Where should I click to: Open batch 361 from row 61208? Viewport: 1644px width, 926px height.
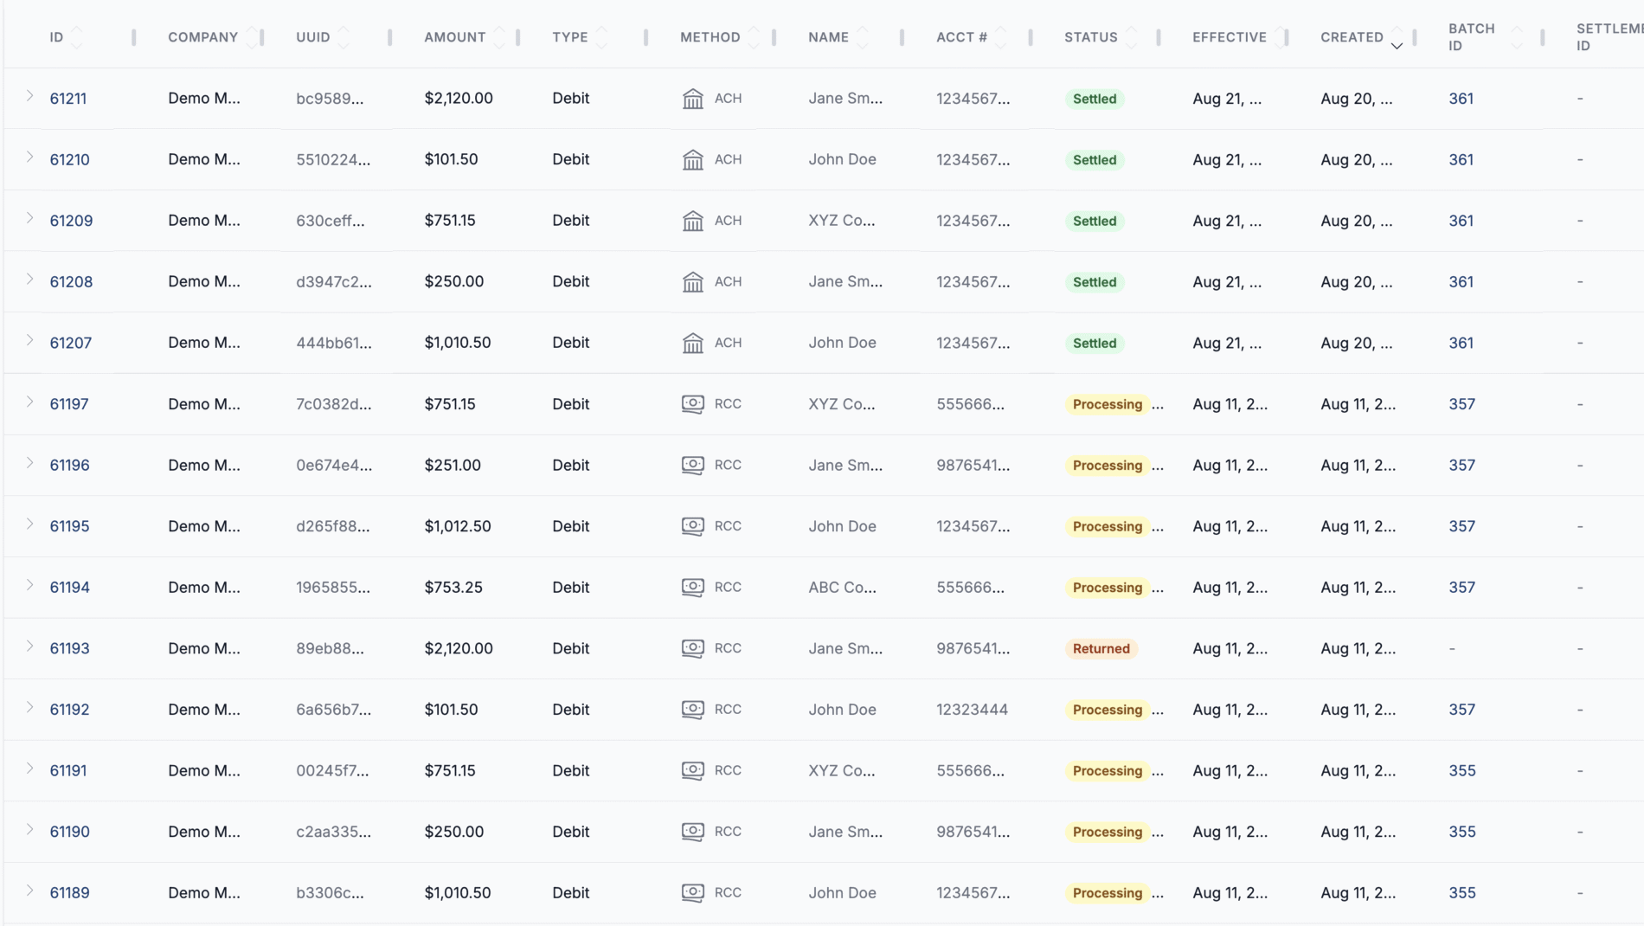click(x=1461, y=281)
